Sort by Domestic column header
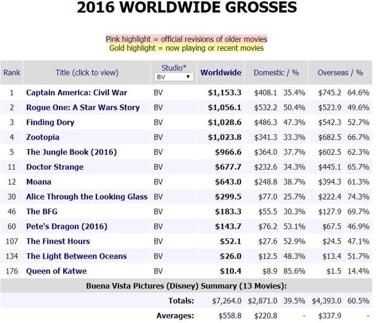The image size is (381, 323). [269, 73]
